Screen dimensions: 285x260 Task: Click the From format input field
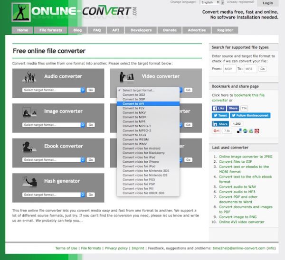(x=230, y=69)
